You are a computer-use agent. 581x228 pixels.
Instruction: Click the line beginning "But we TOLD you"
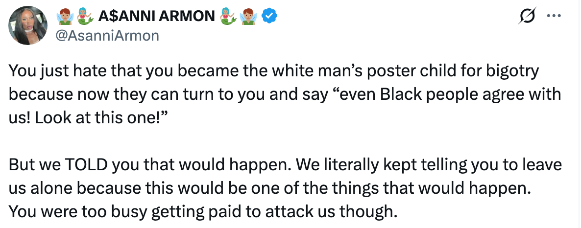[284, 164]
